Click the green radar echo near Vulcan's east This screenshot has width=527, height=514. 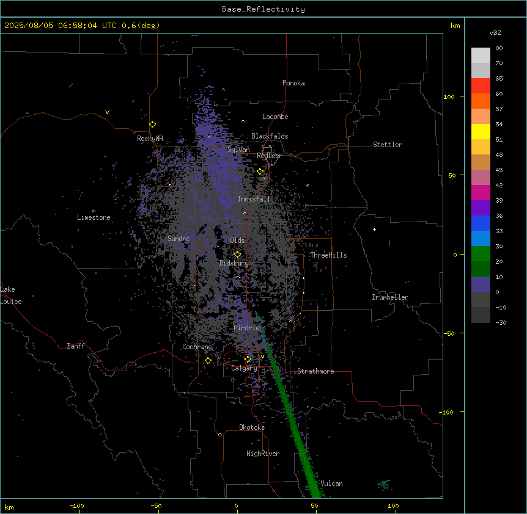[x=384, y=485]
